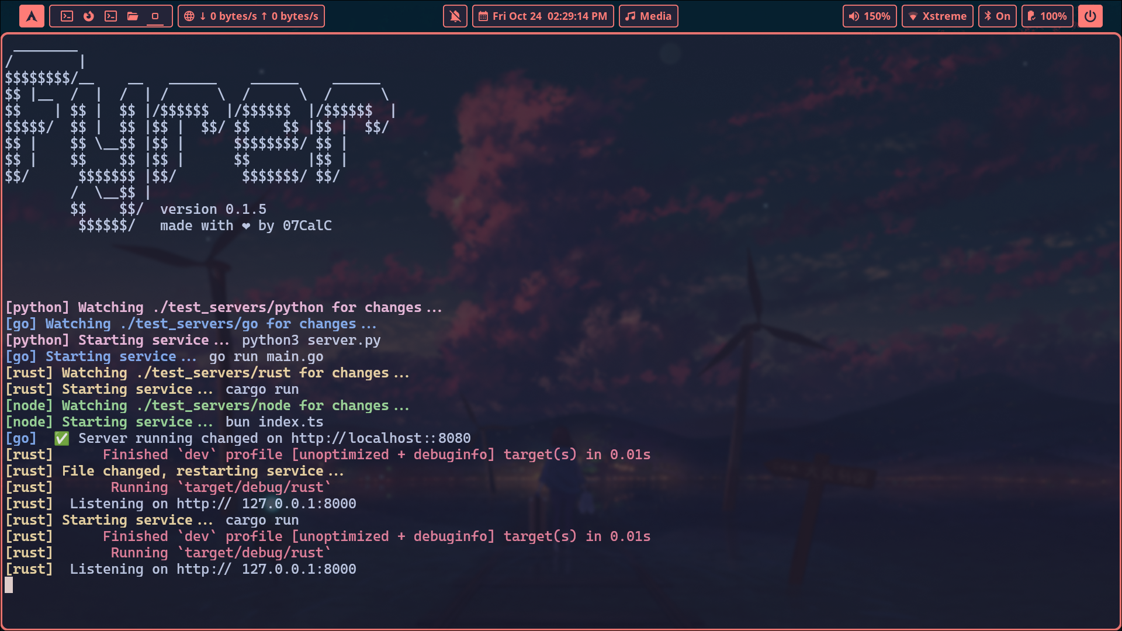
Task: Toggle Bluetooth On indicator
Action: [997, 16]
